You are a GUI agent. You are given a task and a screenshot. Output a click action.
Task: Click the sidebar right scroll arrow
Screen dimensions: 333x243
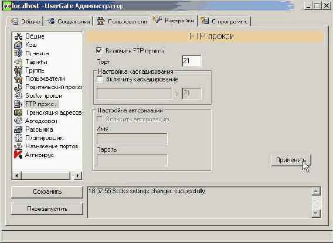[78, 176]
